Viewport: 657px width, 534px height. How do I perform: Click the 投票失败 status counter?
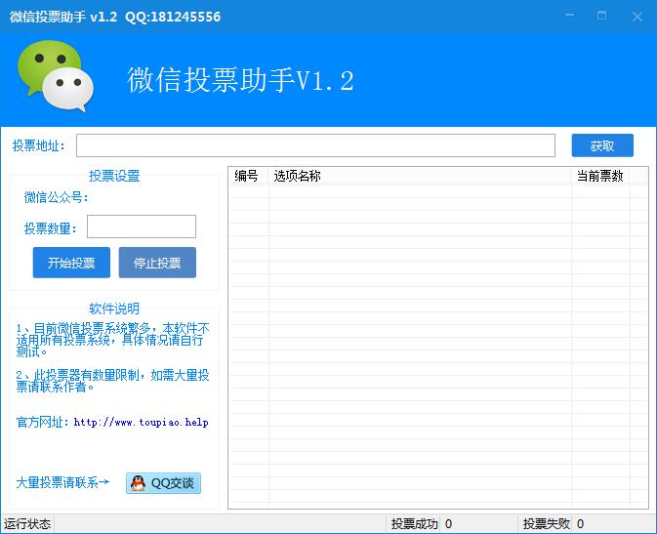coord(547,523)
